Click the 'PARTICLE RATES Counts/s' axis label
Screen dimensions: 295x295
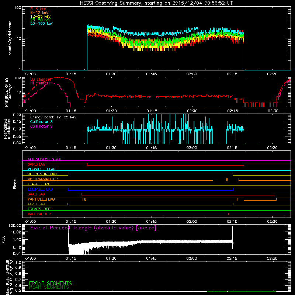pos(8,92)
